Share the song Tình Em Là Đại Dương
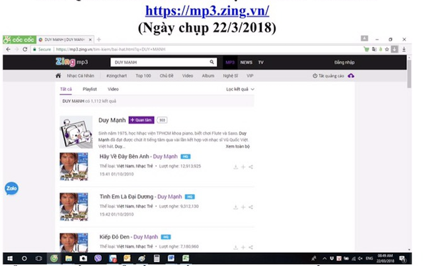The image size is (423, 266). click(250, 207)
